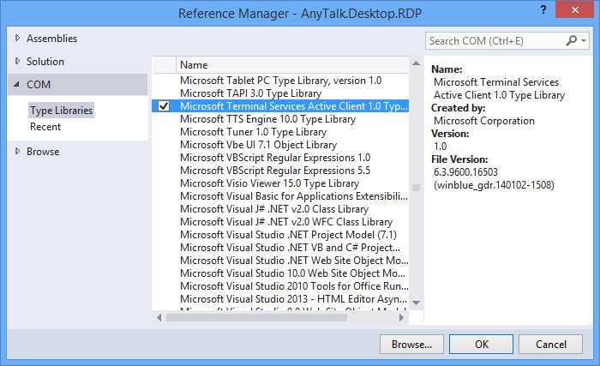The width and height of the screenshot is (600, 366).
Task: Click the file version 6.3.9600.16503 text
Action: pos(465,172)
